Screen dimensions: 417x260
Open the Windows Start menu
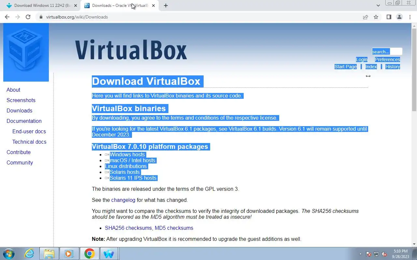click(x=9, y=253)
